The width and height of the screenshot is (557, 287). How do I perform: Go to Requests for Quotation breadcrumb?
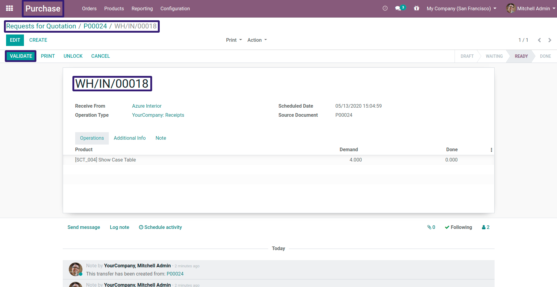(41, 26)
